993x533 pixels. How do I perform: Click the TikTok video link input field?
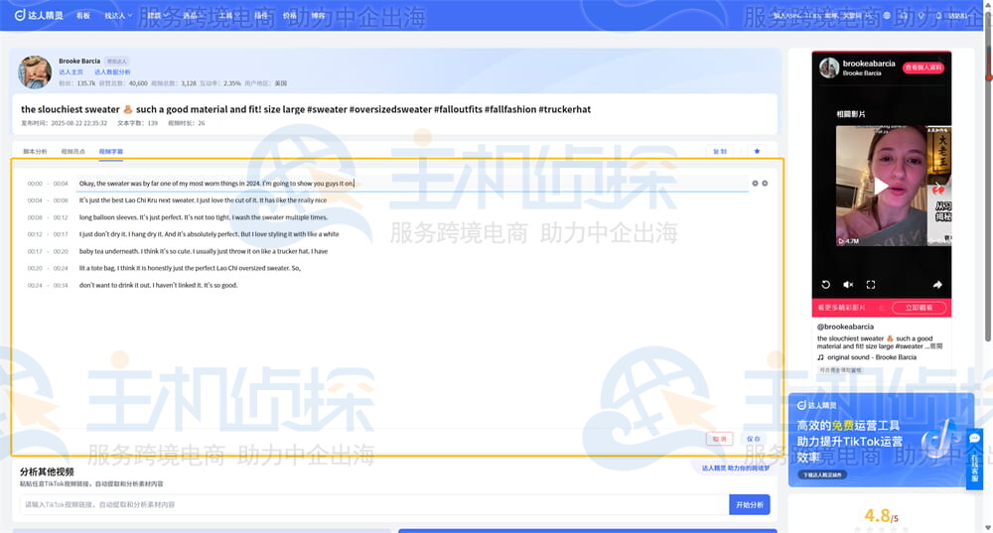(x=373, y=505)
